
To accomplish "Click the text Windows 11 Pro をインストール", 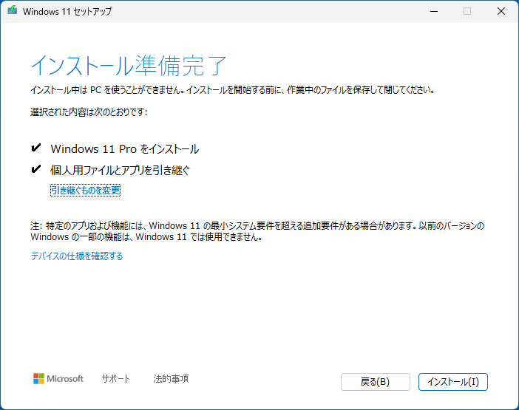I will [124, 149].
